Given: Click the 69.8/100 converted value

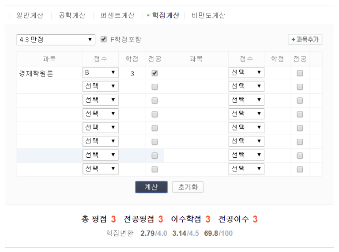Looking at the screenshot, I should [218, 233].
